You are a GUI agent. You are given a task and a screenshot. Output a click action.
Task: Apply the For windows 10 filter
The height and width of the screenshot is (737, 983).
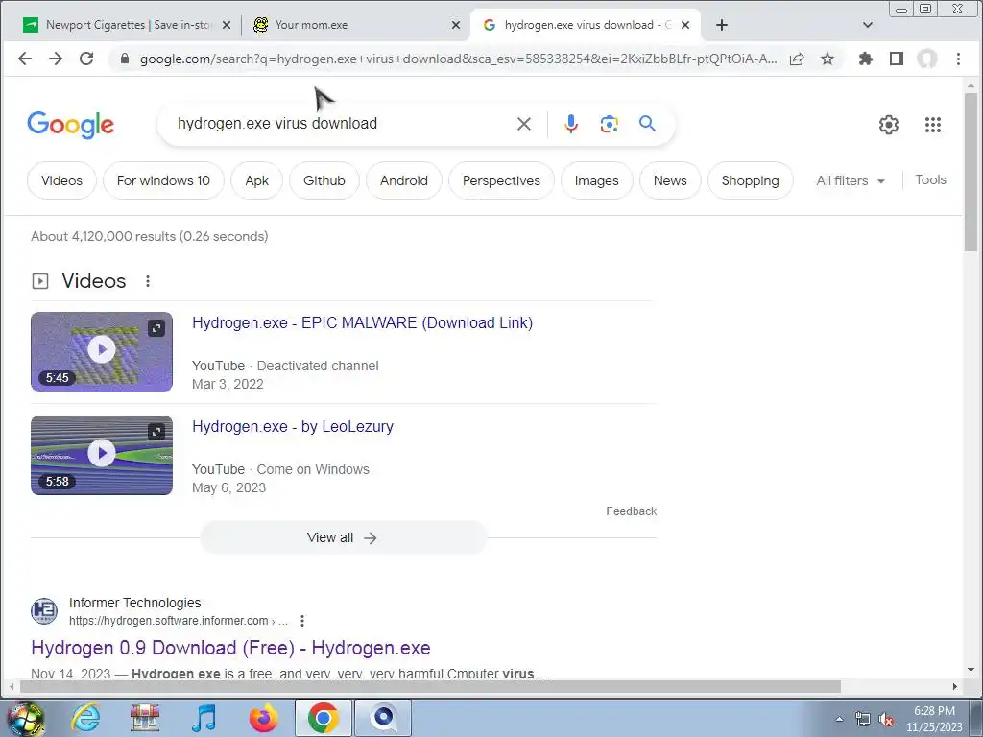[x=163, y=180]
